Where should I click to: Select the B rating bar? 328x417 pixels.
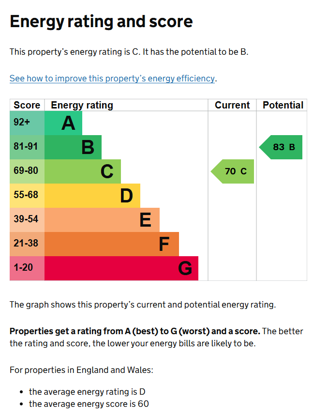tap(73, 147)
